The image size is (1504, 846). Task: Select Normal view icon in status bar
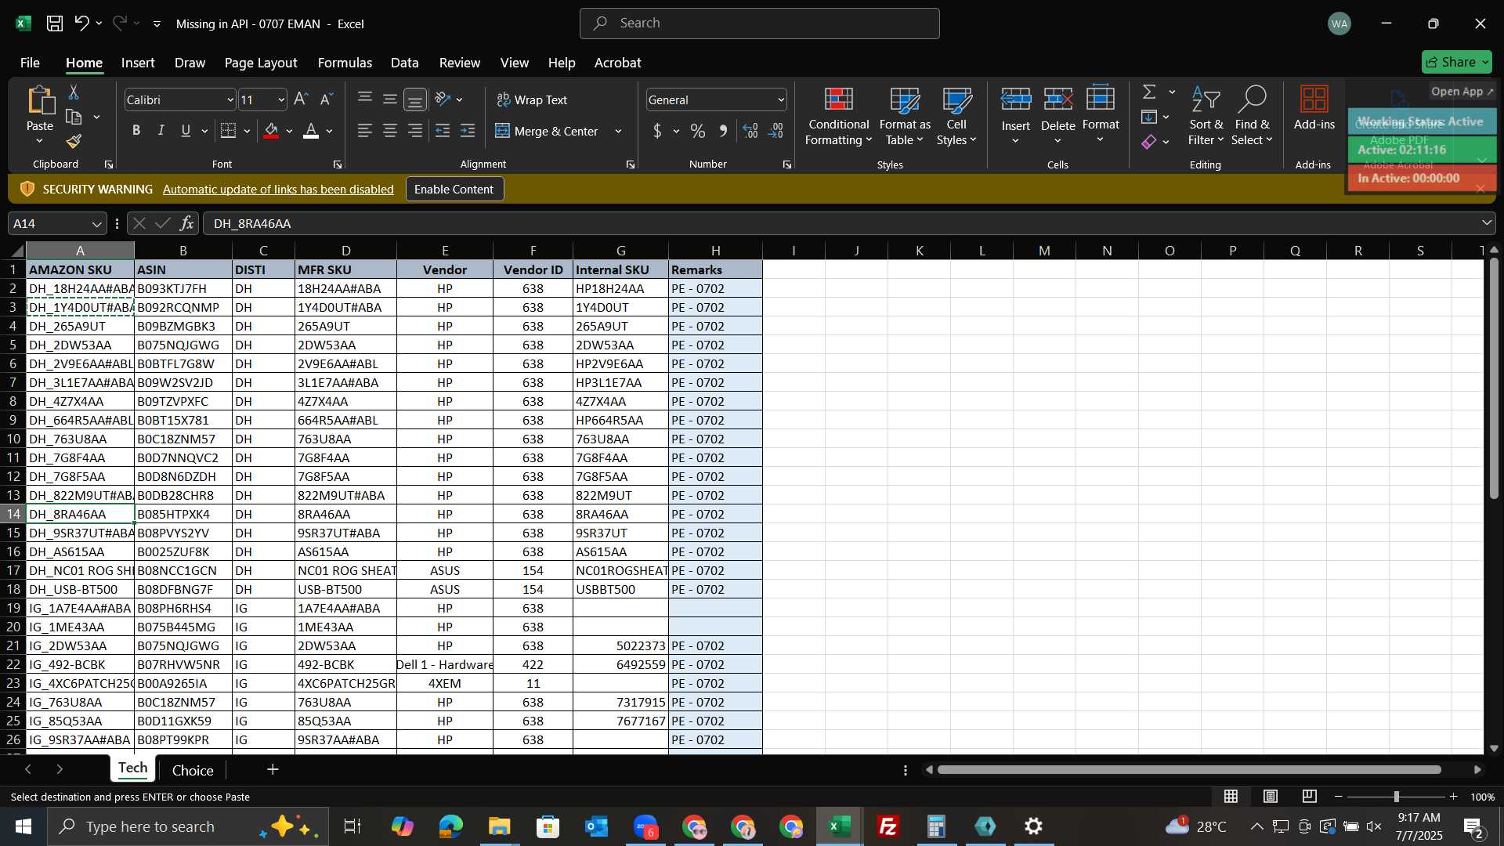coord(1231,797)
